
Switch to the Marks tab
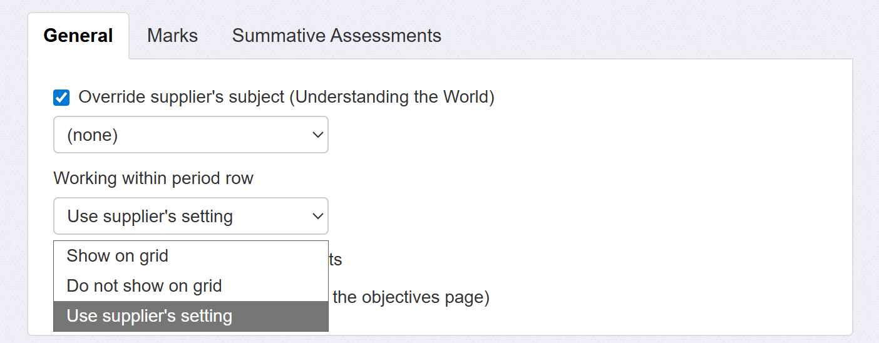point(172,36)
